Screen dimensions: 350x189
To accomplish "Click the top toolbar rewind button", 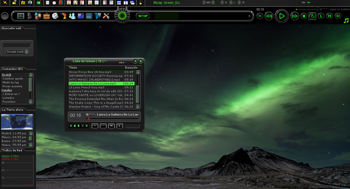I will click(269, 16).
